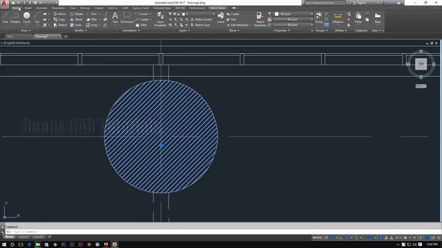Image resolution: width=442 pixels, height=248 pixels.
Task: Click Match Layer button
Action: [200, 25]
